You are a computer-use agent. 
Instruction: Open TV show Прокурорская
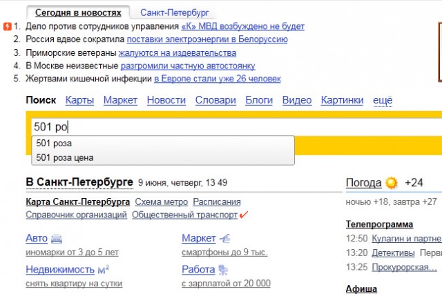pos(405,267)
